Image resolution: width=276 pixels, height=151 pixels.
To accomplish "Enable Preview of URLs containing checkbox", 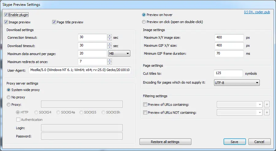I will [145, 104].
